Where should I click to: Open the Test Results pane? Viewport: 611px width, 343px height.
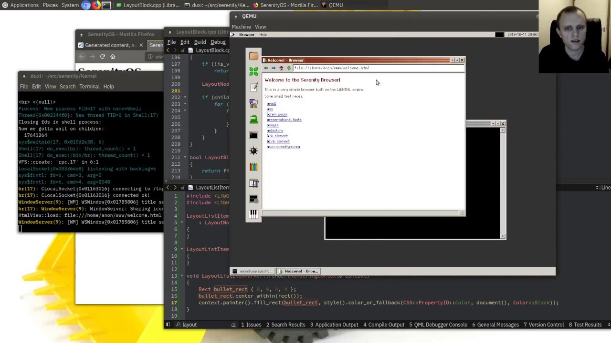(x=585, y=325)
